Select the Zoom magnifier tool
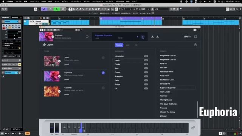Viewport: 242px width, 136px height. click(x=93, y=9)
